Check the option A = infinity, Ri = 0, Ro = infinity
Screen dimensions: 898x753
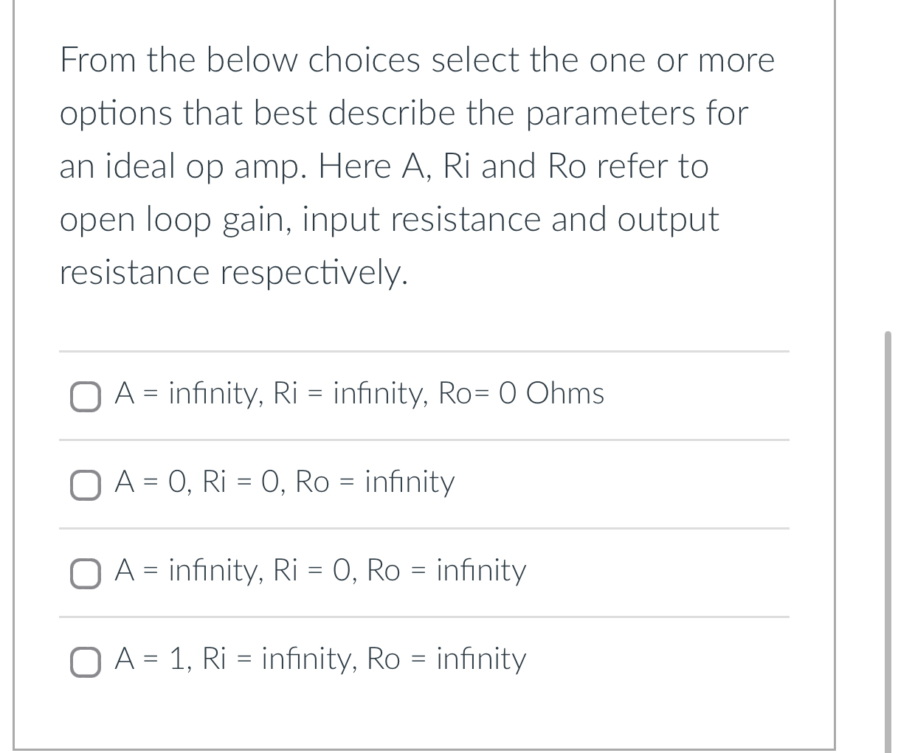pyautogui.click(x=85, y=573)
